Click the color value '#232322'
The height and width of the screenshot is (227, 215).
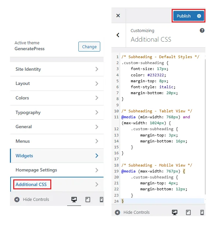[x=155, y=75]
